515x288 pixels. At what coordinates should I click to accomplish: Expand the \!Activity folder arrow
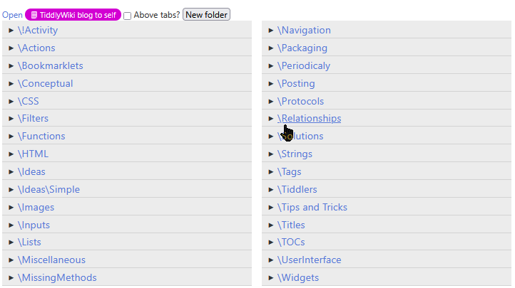(x=11, y=31)
